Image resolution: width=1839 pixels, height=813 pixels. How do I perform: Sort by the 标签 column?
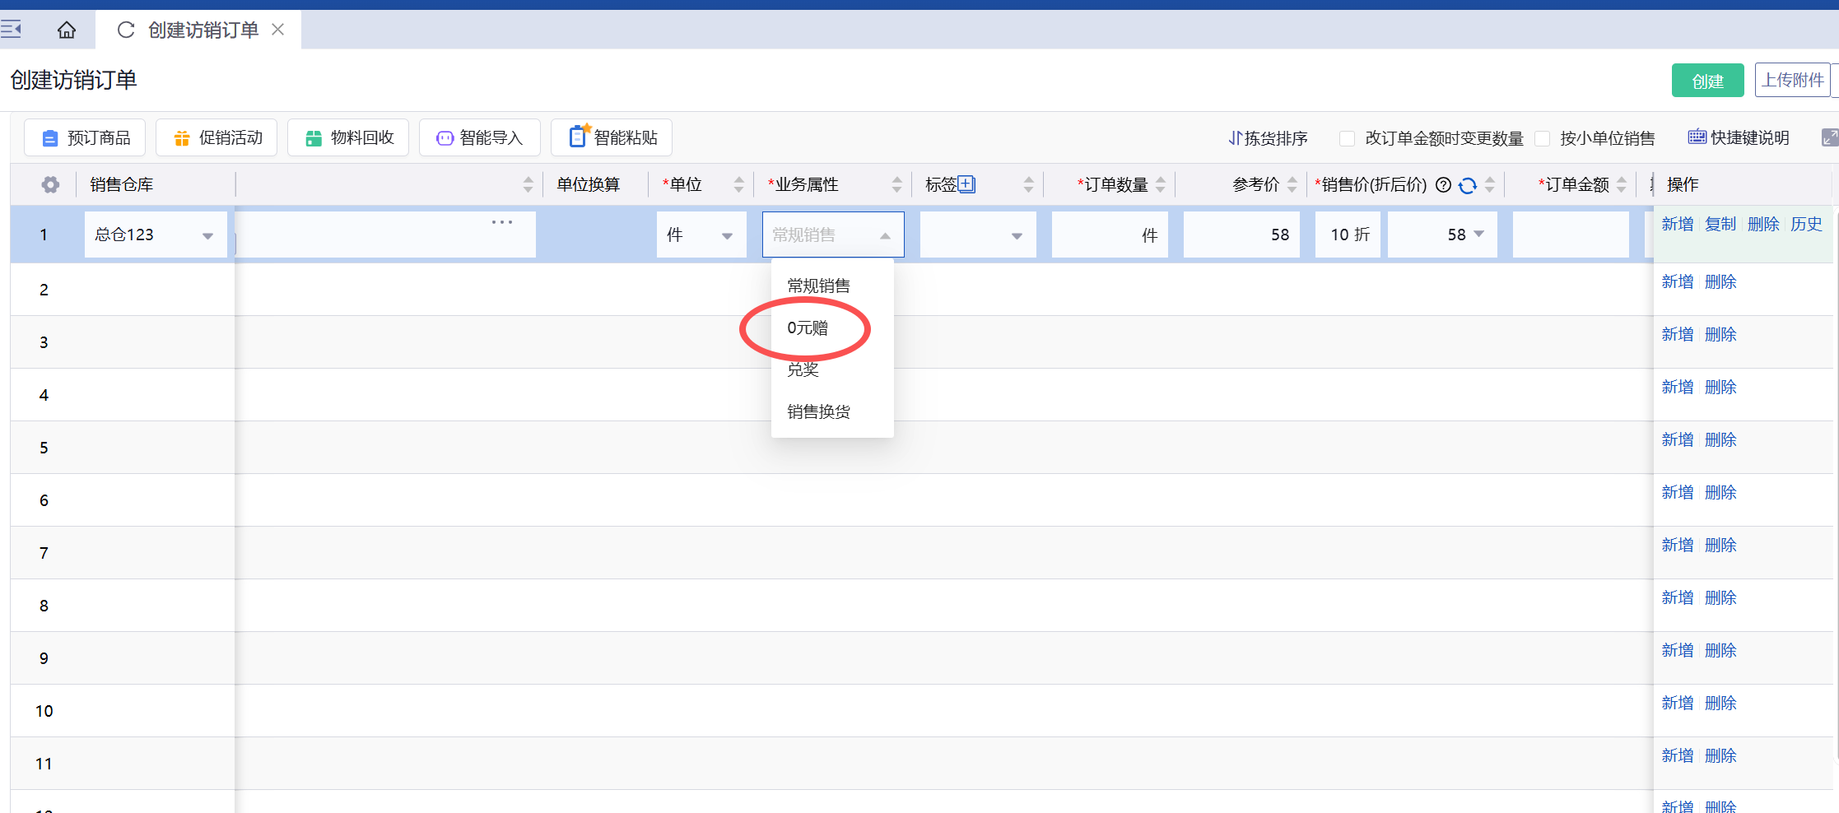(1028, 184)
